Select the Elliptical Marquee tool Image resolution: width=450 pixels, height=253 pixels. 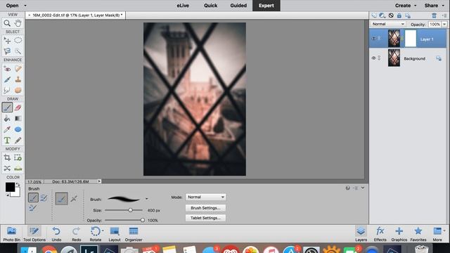click(18, 41)
